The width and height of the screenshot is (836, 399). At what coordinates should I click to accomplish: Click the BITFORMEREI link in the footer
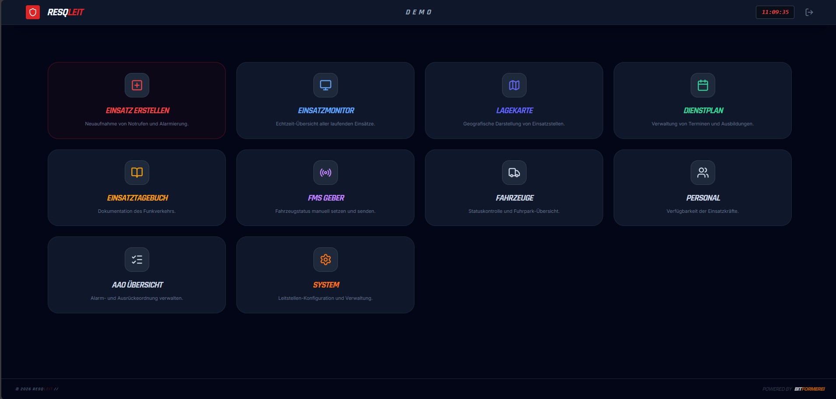pos(809,389)
